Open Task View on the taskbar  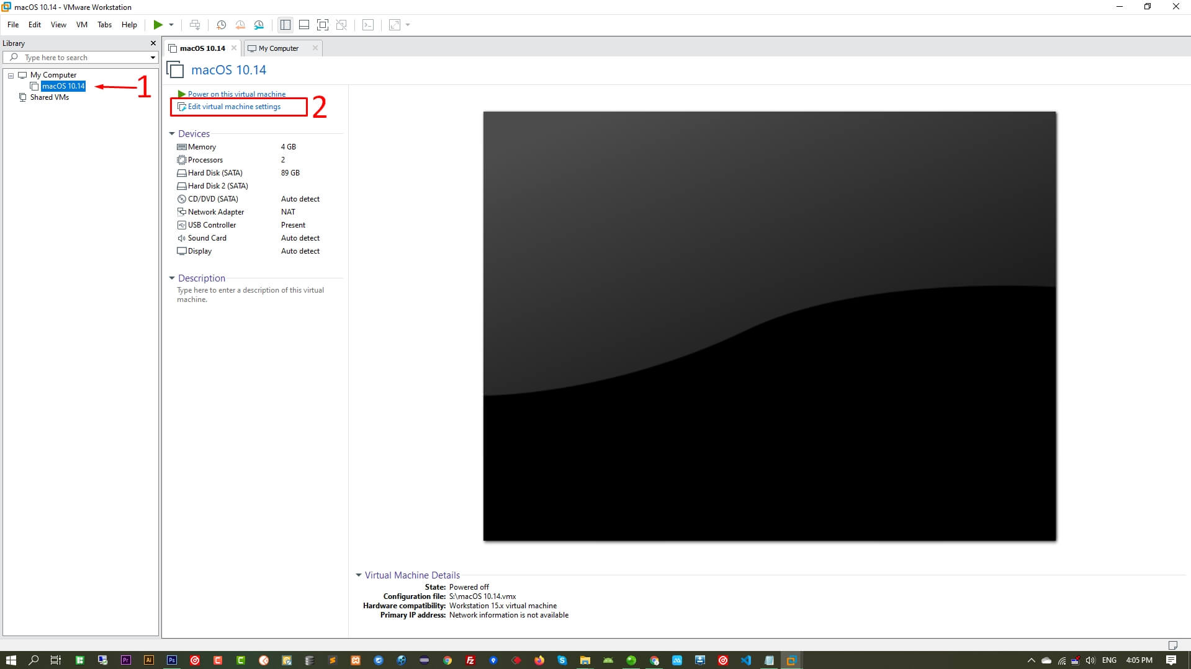click(56, 660)
